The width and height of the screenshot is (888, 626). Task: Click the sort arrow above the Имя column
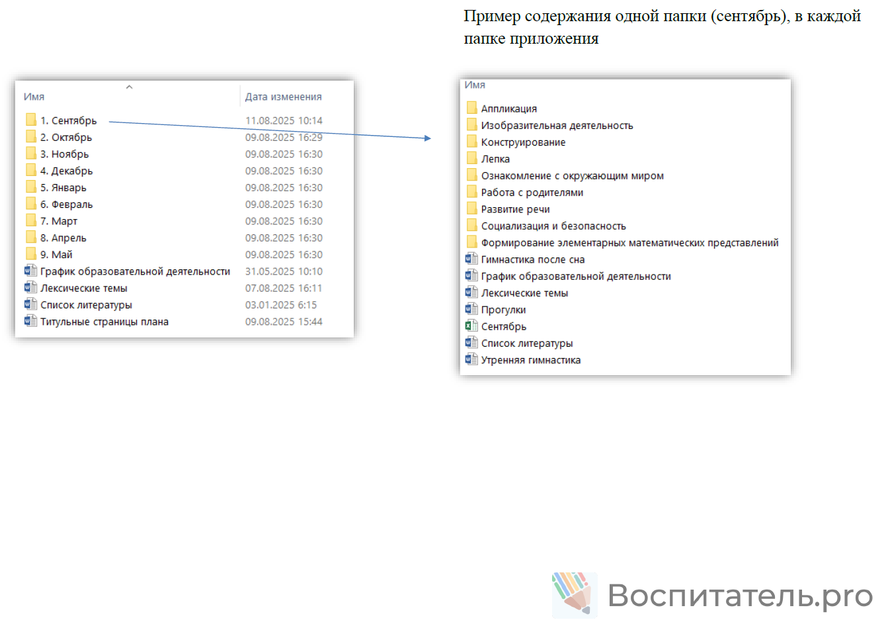[130, 87]
